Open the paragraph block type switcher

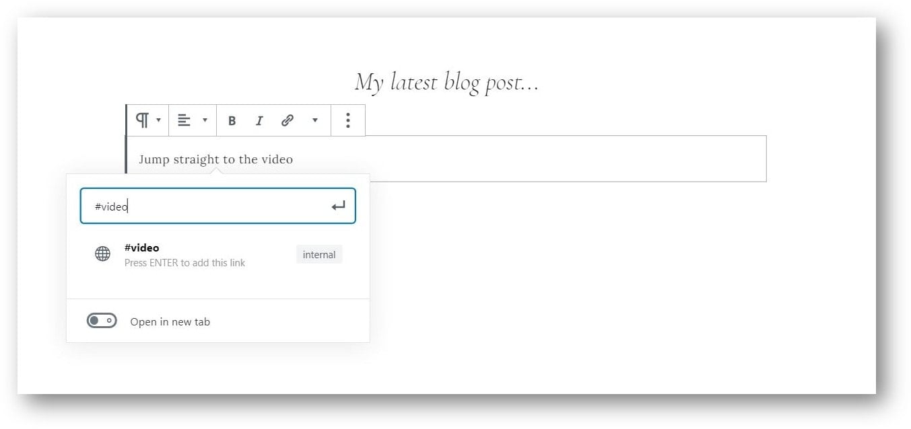click(x=148, y=120)
